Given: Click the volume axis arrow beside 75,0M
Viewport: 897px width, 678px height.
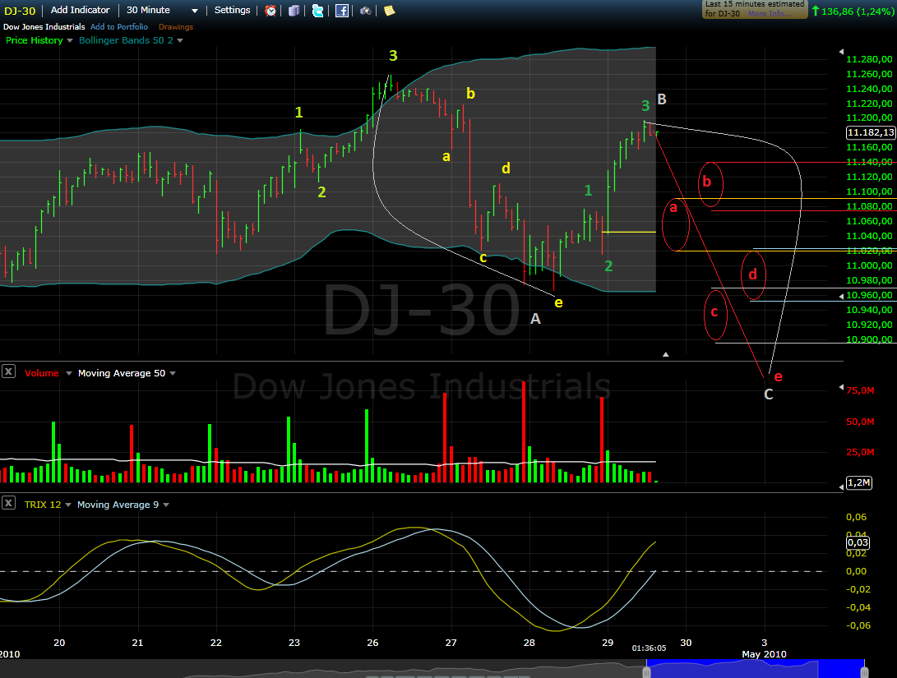Looking at the screenshot, I should click(841, 388).
